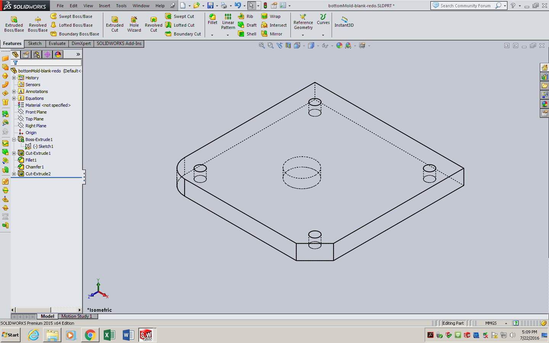Open the Hole Wizard
The width and height of the screenshot is (549, 343).
(x=134, y=24)
